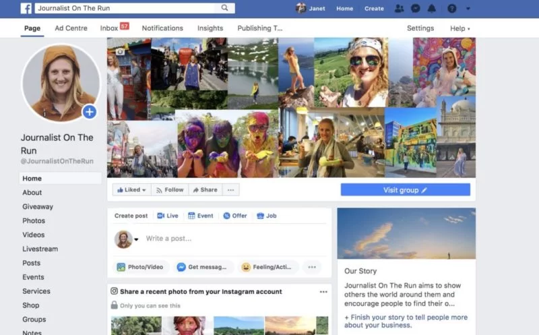Click the Inbox 57 unread badge
539x335 pixels.
(125, 26)
